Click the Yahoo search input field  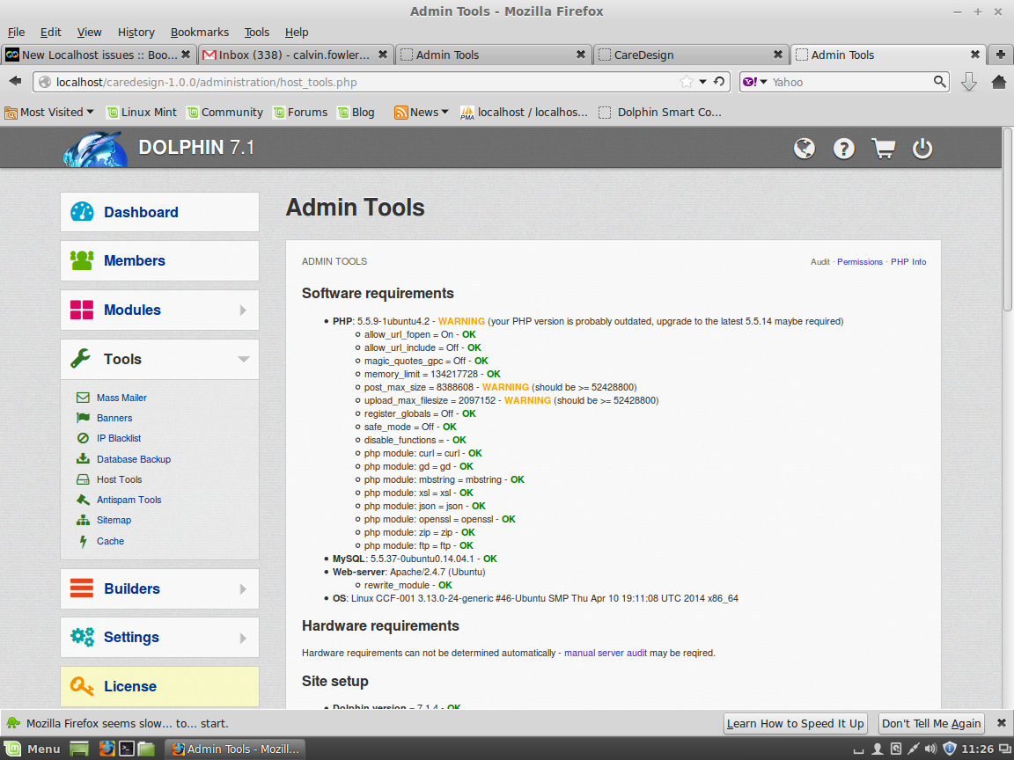[x=849, y=82]
